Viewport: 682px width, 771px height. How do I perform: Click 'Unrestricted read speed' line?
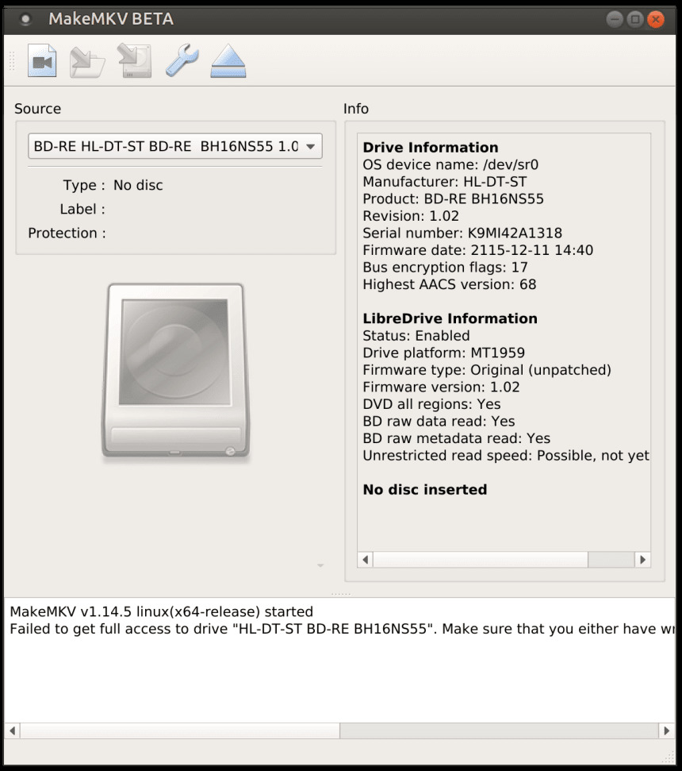click(x=506, y=456)
